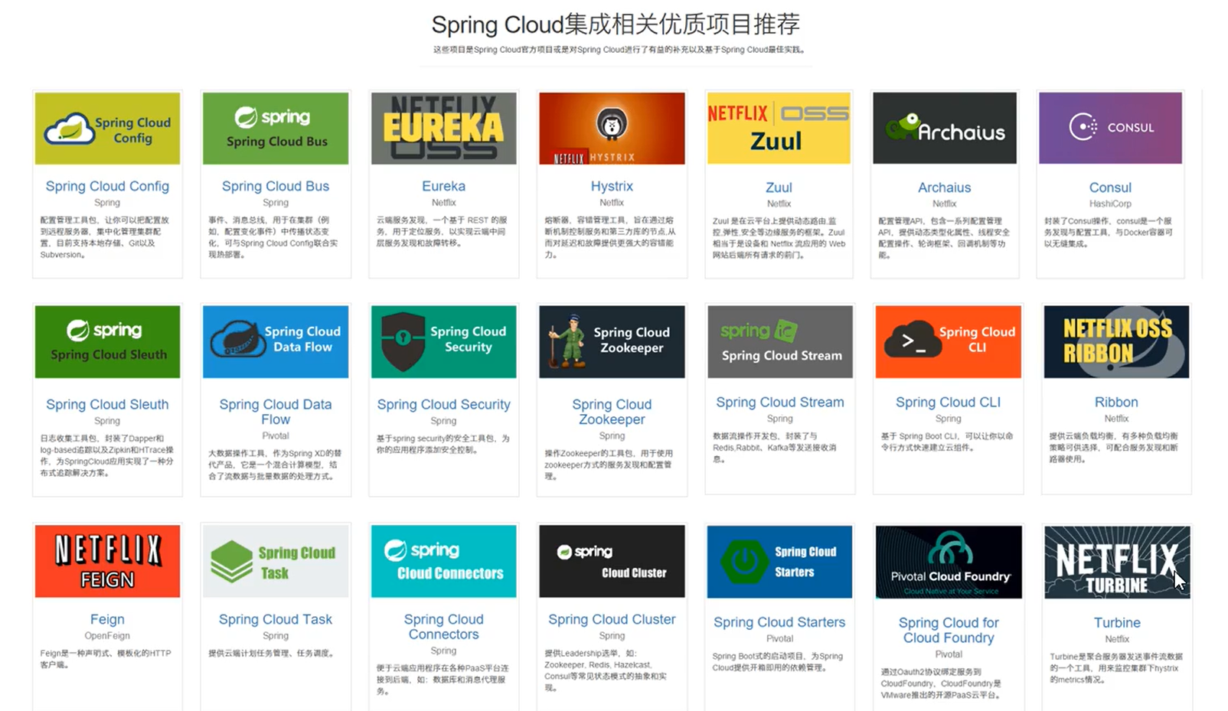Open the Spring Cloud Connectors teal banner

point(444,561)
